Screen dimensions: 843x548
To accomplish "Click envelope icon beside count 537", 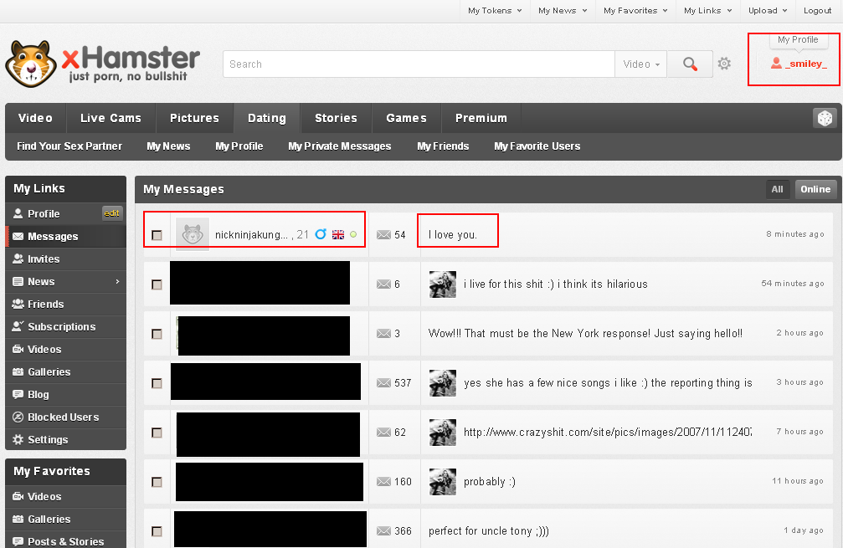I will tap(383, 383).
